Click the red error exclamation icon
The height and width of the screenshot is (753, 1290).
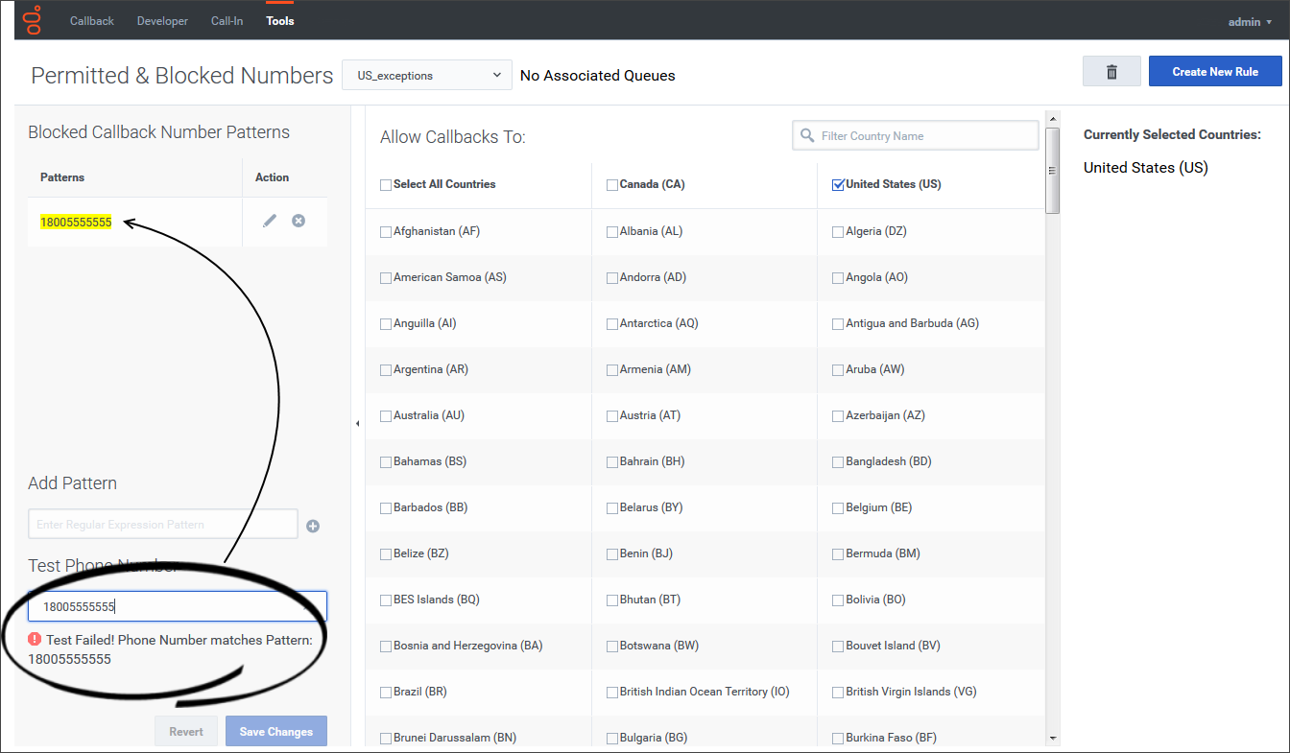click(36, 639)
